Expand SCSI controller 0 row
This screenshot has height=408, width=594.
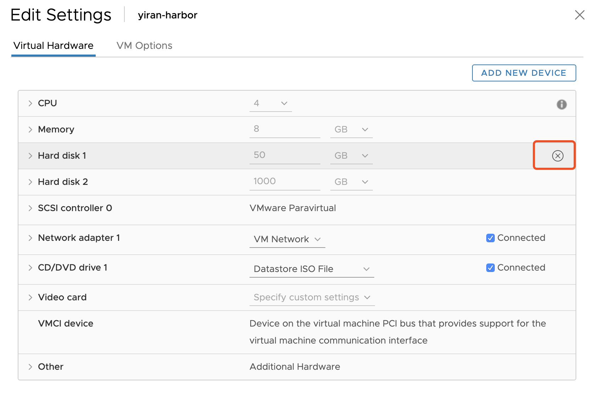coord(30,208)
